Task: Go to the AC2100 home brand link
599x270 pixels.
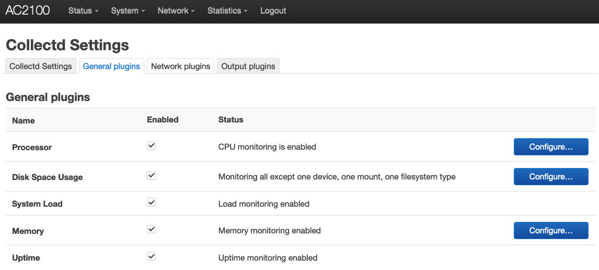Action: point(28,10)
